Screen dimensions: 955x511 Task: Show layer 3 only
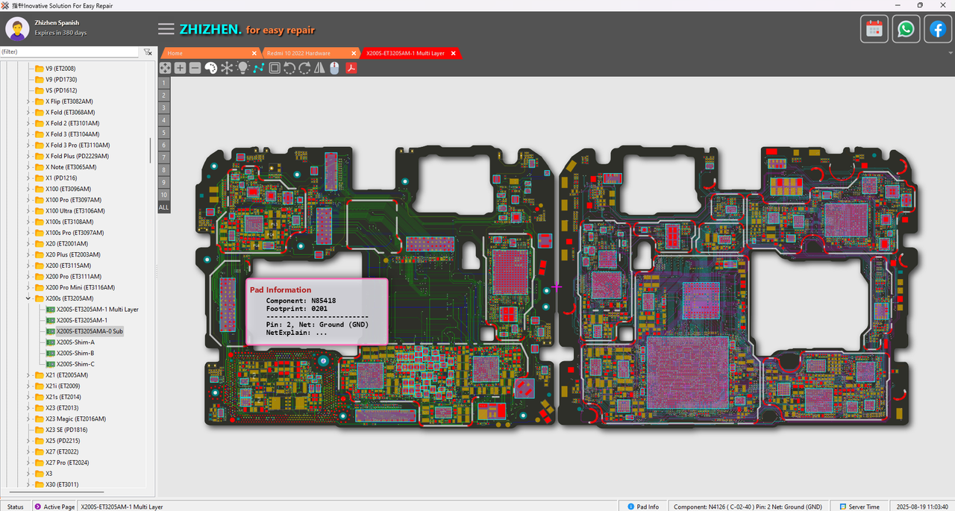pos(163,107)
